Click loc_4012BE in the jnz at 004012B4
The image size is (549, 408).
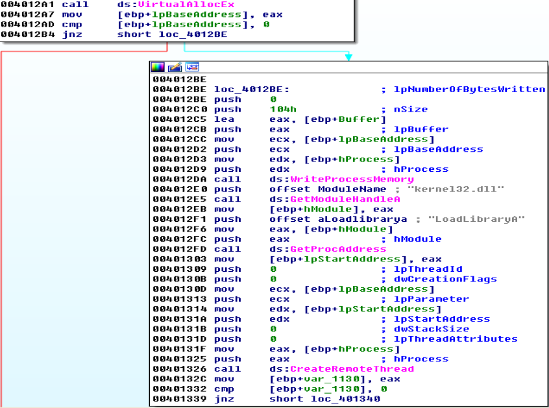(193, 34)
